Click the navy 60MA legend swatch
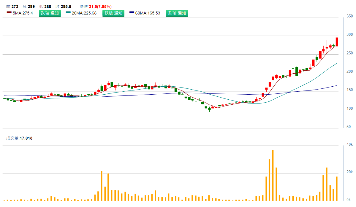356x207 pixels. tap(132, 12)
